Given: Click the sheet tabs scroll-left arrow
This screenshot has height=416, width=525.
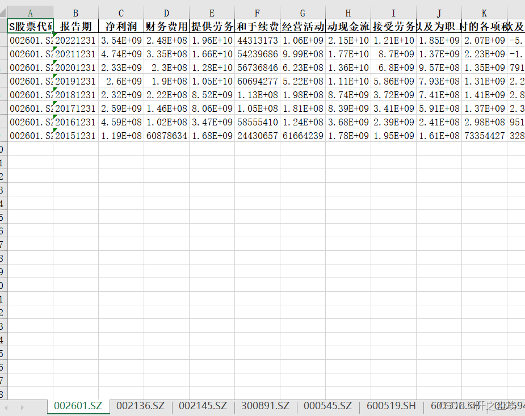Looking at the screenshot, I should (7, 407).
